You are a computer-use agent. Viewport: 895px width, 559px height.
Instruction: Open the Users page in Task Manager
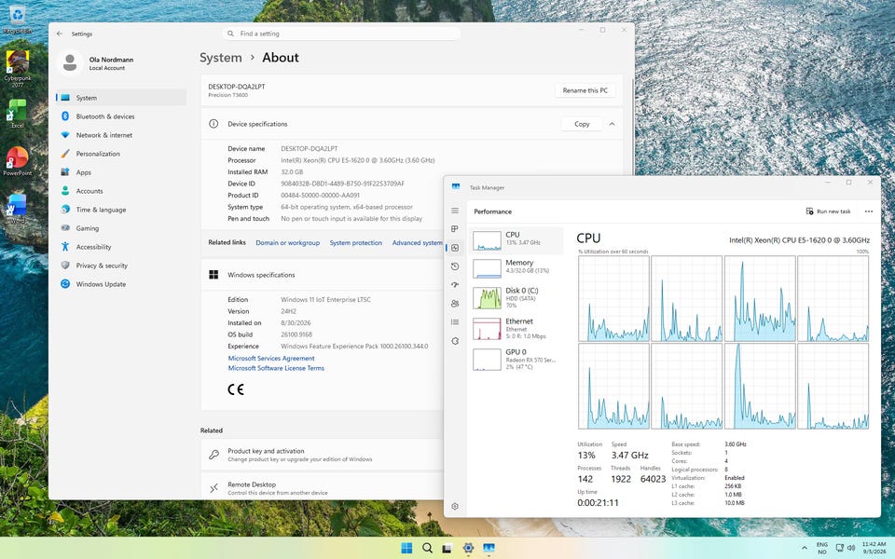pyautogui.click(x=455, y=304)
